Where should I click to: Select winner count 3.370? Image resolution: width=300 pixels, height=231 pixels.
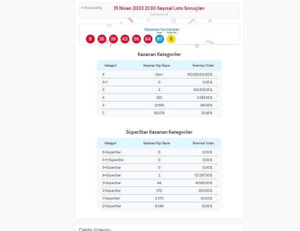point(159,199)
